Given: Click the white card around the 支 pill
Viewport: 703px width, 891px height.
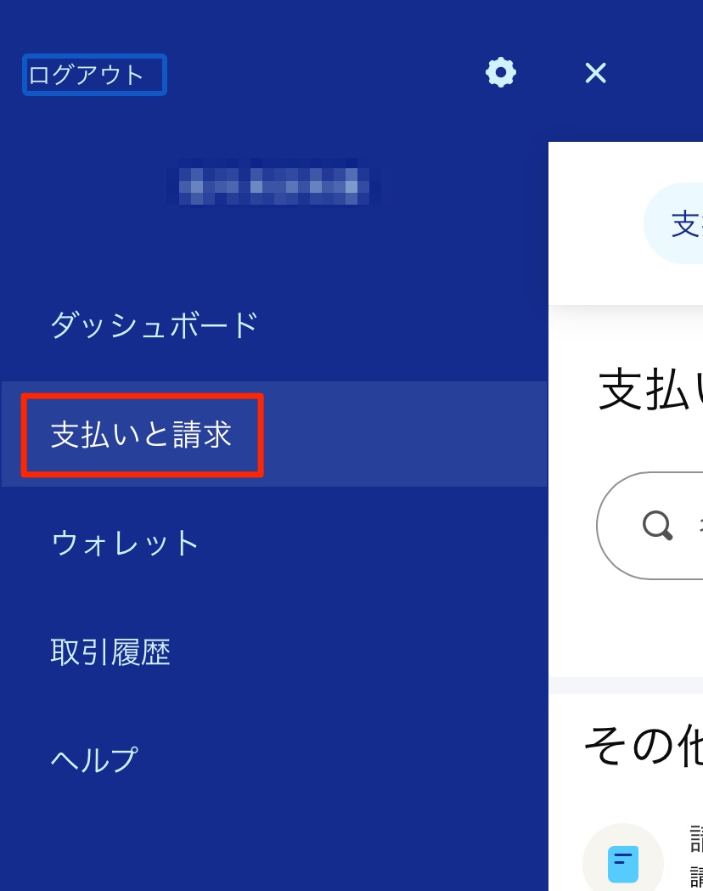Looking at the screenshot, I should [626, 223].
